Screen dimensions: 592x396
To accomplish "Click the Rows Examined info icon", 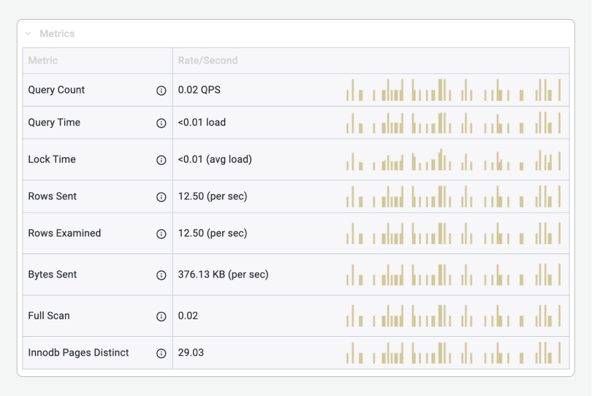I will [x=162, y=234].
